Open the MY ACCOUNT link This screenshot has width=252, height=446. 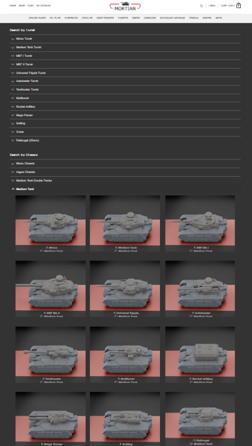[x=44, y=6]
